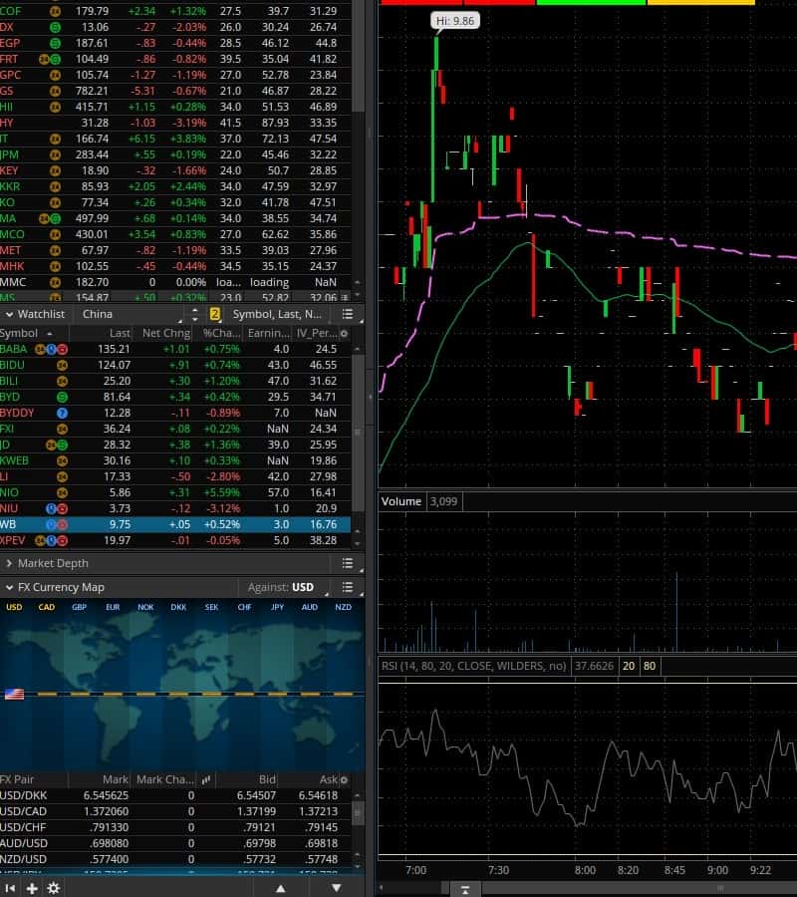Click the chart scroll-to-latest icon below time axis
The height and width of the screenshot is (897, 797).
[x=464, y=888]
